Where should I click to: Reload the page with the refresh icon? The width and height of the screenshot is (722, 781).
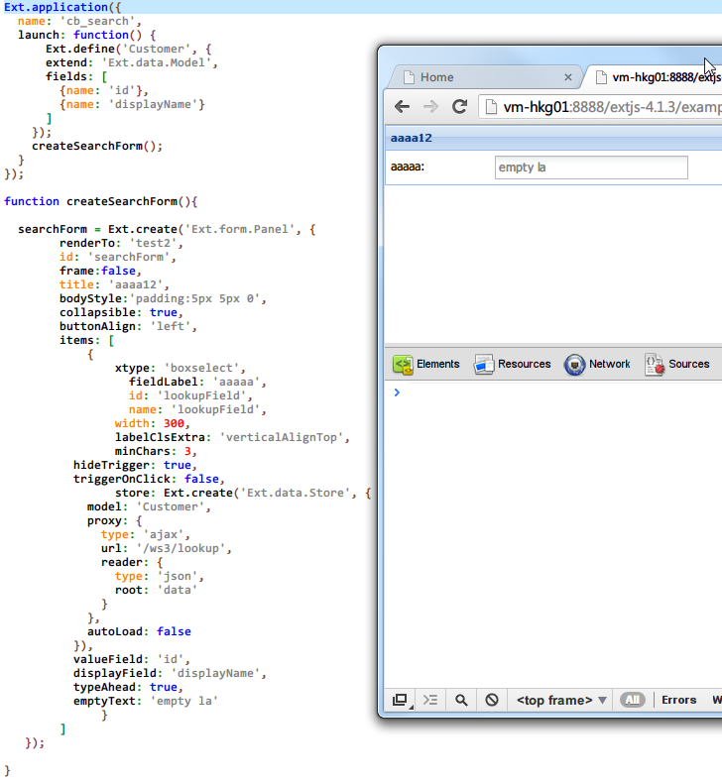pos(459,107)
